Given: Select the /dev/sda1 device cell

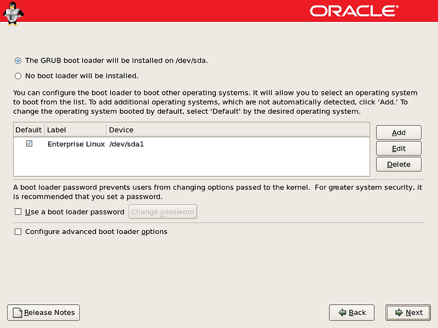Looking at the screenshot, I should (x=127, y=144).
